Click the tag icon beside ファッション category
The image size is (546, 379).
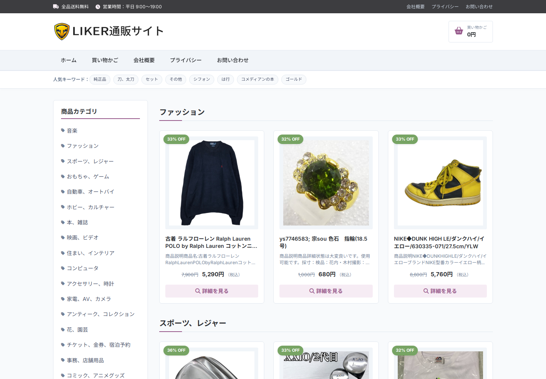click(63, 146)
